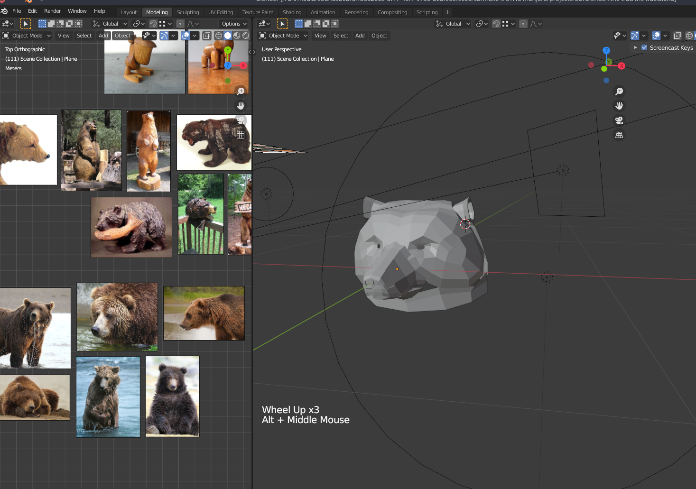Open the Render menu
696x489 pixels.
(x=52, y=11)
